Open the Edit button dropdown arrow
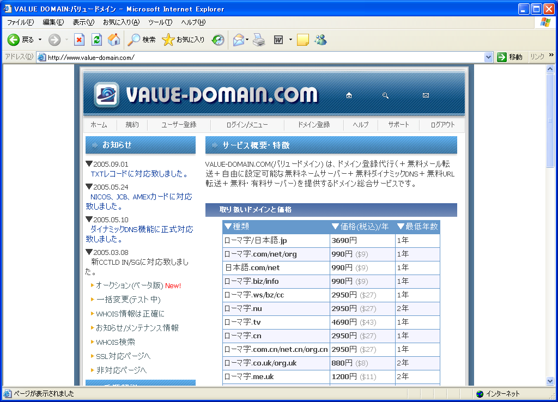The width and height of the screenshot is (558, 402). click(x=290, y=40)
